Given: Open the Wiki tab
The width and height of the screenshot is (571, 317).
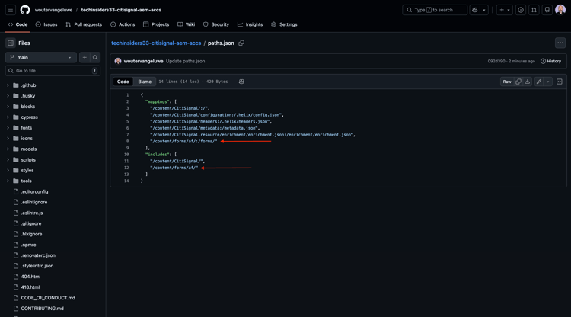Looking at the screenshot, I should click(186, 24).
